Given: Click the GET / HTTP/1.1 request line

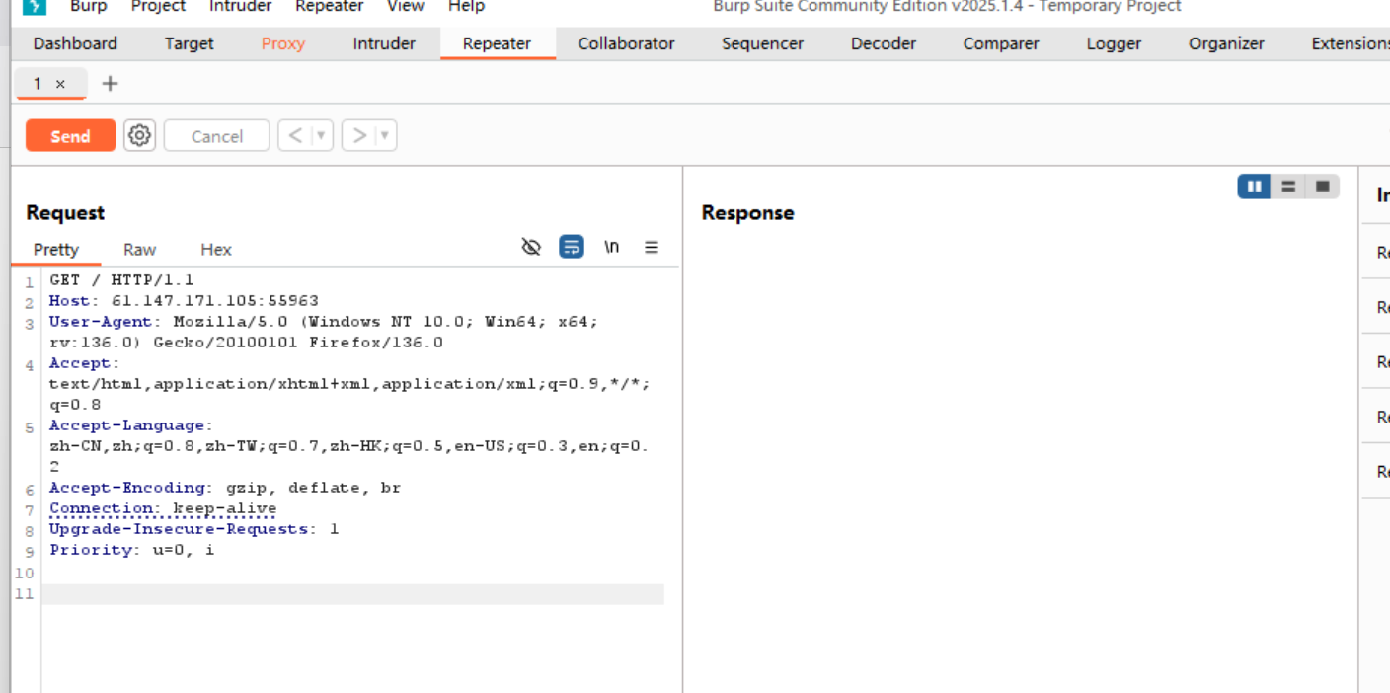Looking at the screenshot, I should pos(122,280).
